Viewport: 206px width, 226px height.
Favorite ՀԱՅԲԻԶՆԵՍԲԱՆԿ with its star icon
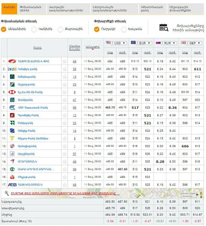click(65, 61)
